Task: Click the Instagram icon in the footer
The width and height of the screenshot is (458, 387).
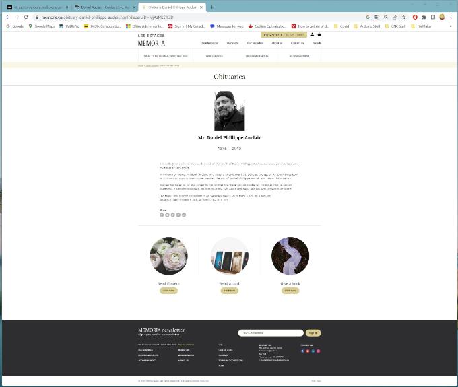Action: (319, 351)
